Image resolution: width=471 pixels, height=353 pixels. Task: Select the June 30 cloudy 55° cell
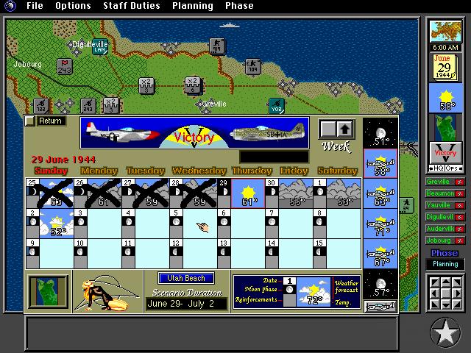(x=289, y=193)
